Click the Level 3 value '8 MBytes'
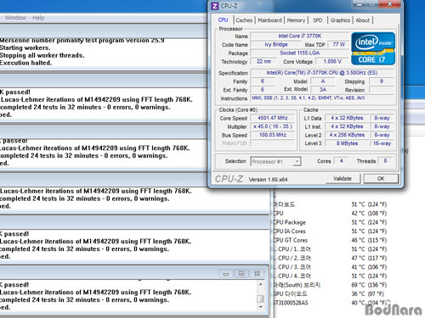This screenshot has height=318, width=425. (x=347, y=143)
